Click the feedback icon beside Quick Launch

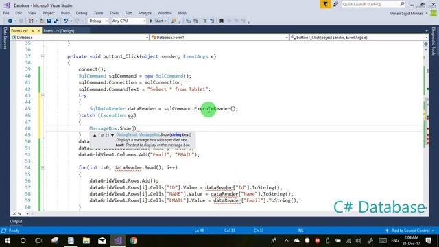[335, 5]
